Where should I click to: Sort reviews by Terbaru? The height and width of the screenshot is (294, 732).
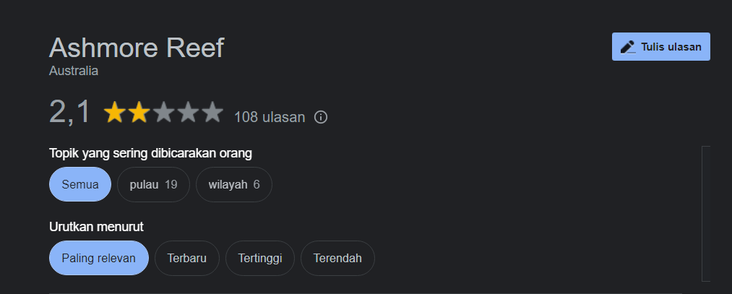tap(186, 258)
